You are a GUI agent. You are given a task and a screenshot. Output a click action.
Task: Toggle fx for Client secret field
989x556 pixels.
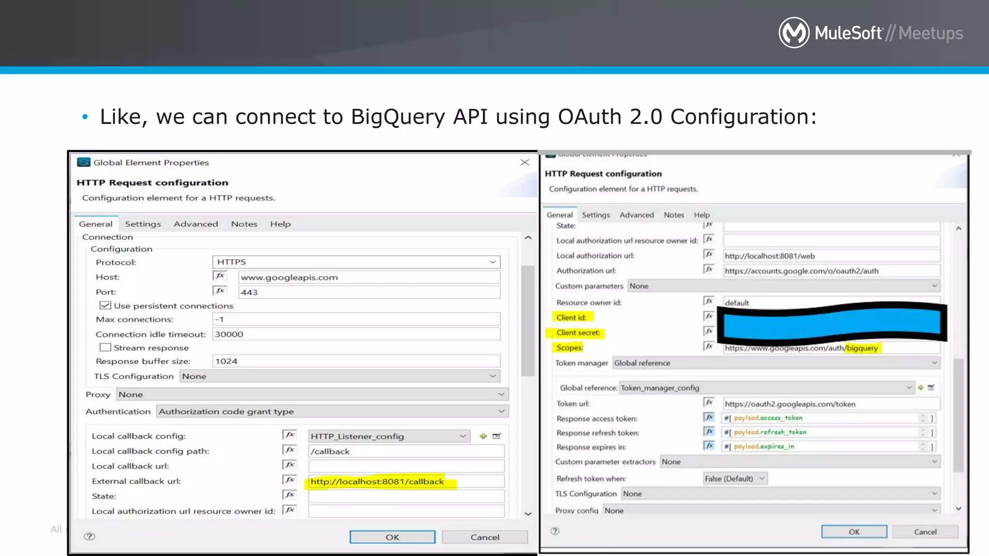[709, 331]
